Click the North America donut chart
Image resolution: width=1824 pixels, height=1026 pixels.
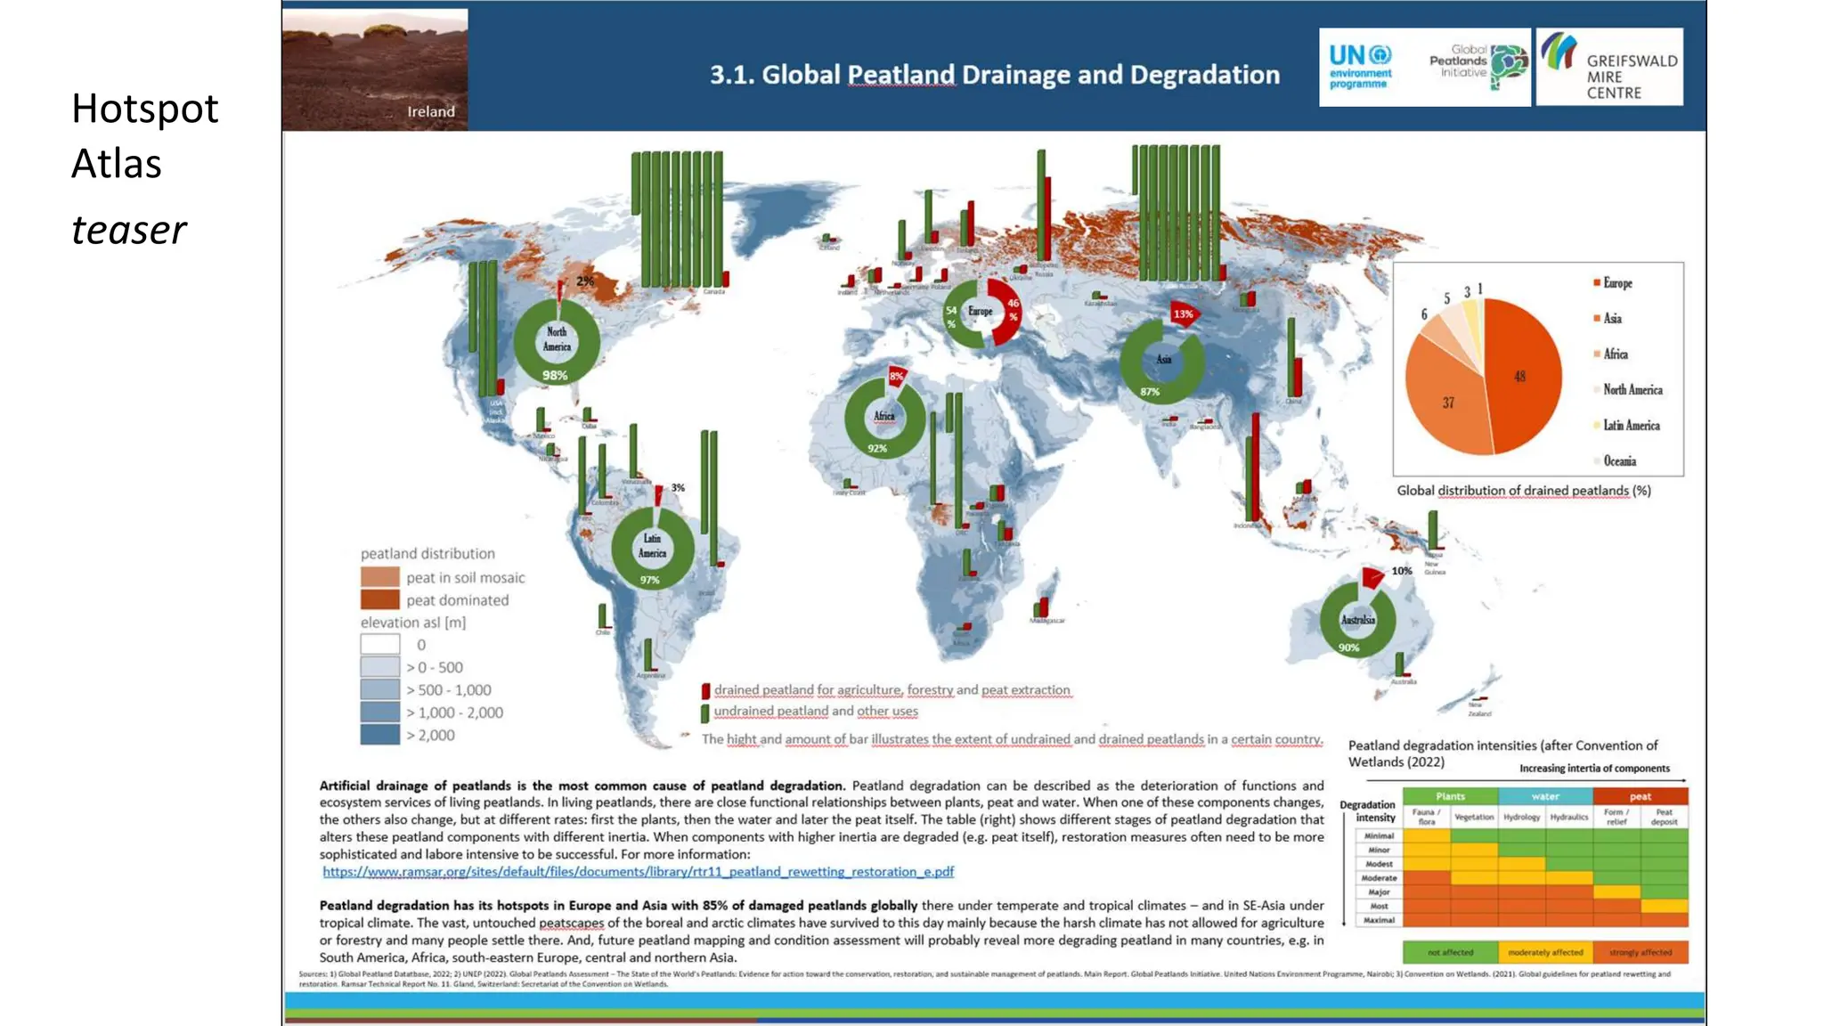point(557,342)
